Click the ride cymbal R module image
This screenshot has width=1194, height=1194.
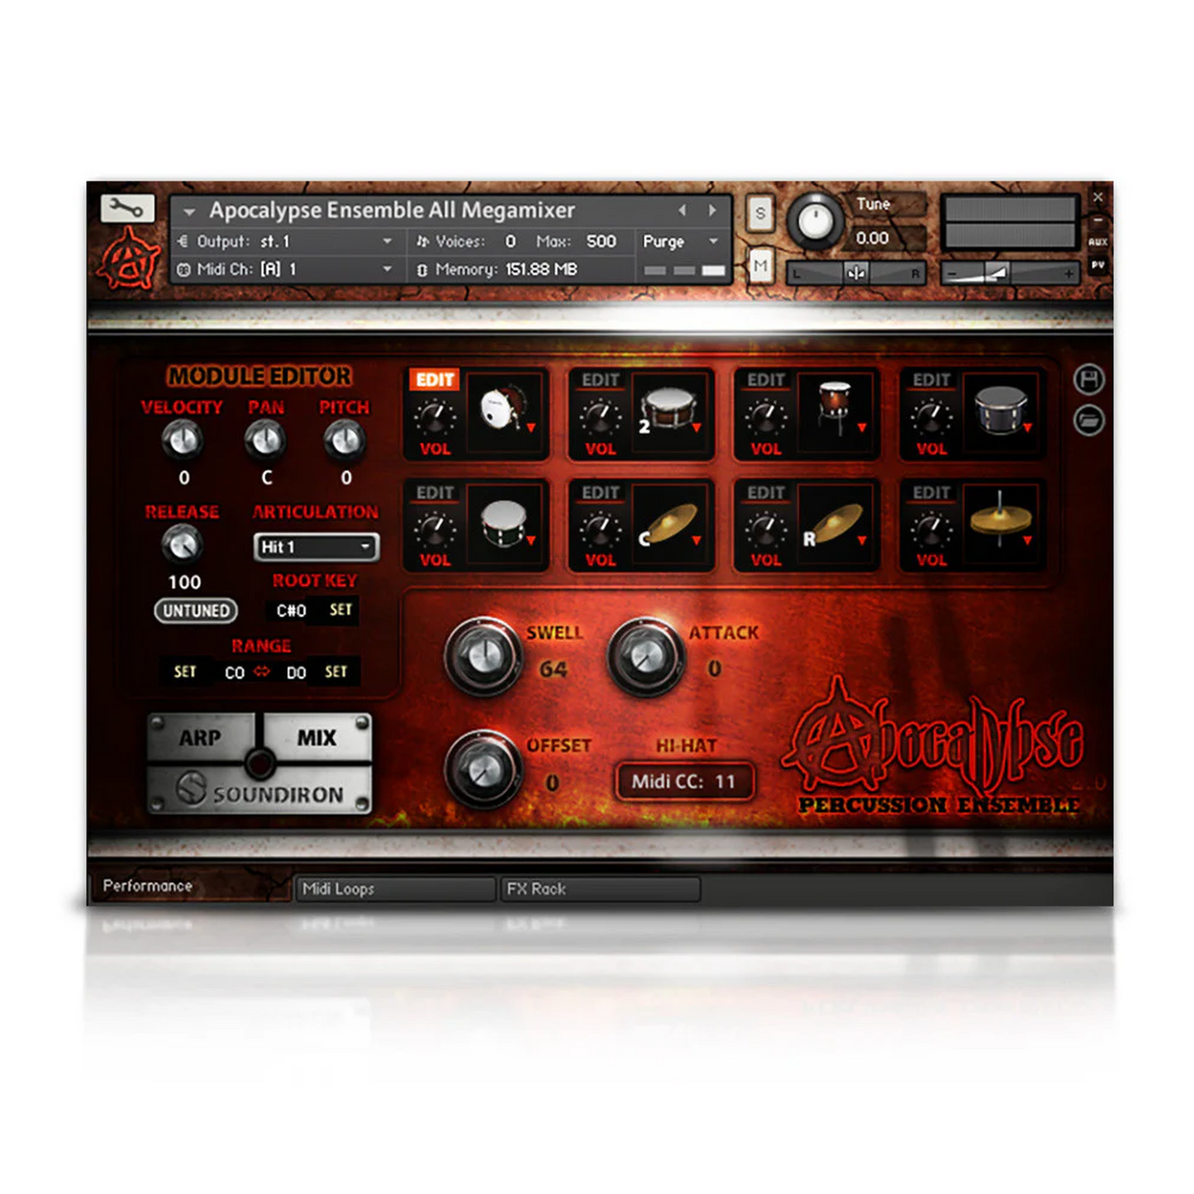pyautogui.click(x=835, y=524)
